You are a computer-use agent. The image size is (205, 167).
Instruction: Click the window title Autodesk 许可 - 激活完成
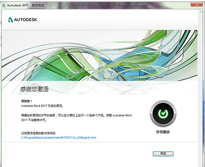(26, 5)
